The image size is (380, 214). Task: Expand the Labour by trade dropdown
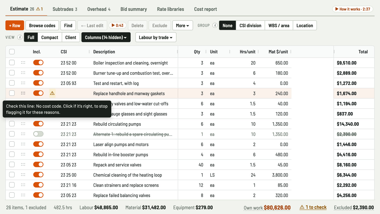point(156,37)
